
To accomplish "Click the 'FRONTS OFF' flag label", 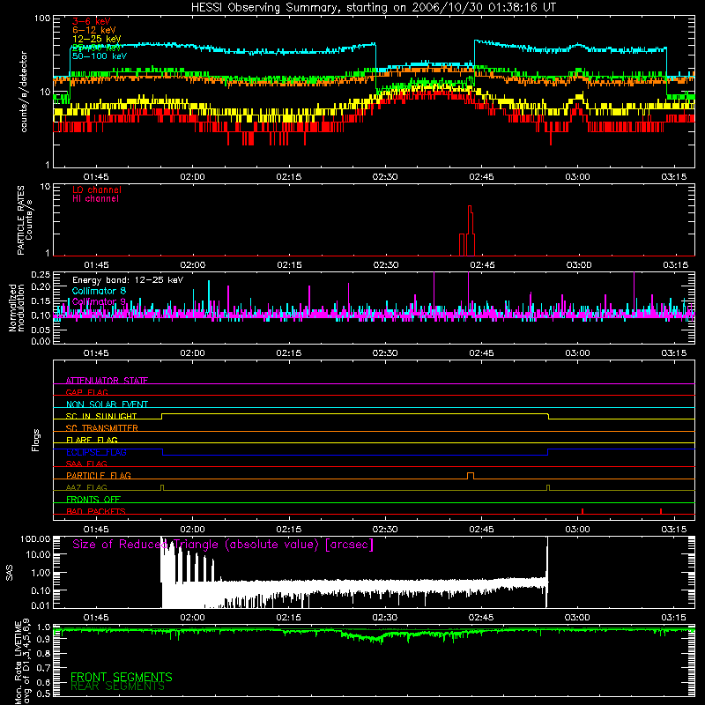I will tap(93, 499).
